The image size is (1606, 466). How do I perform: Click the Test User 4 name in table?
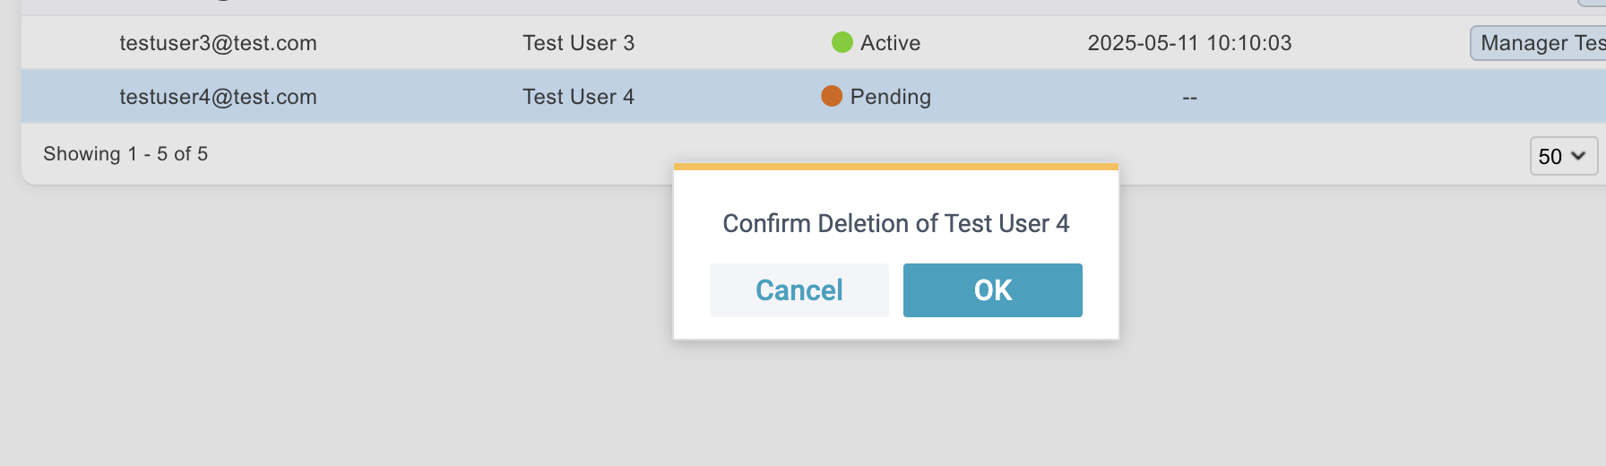[x=578, y=97]
